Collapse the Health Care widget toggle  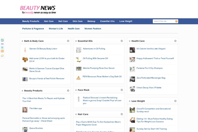(130, 41)
